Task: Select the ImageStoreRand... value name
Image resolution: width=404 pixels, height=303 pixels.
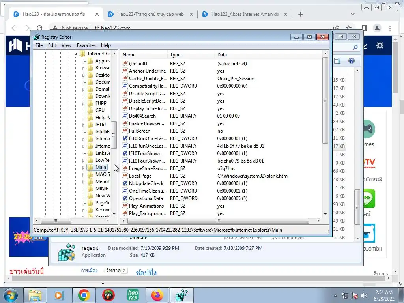Action: [x=148, y=168]
